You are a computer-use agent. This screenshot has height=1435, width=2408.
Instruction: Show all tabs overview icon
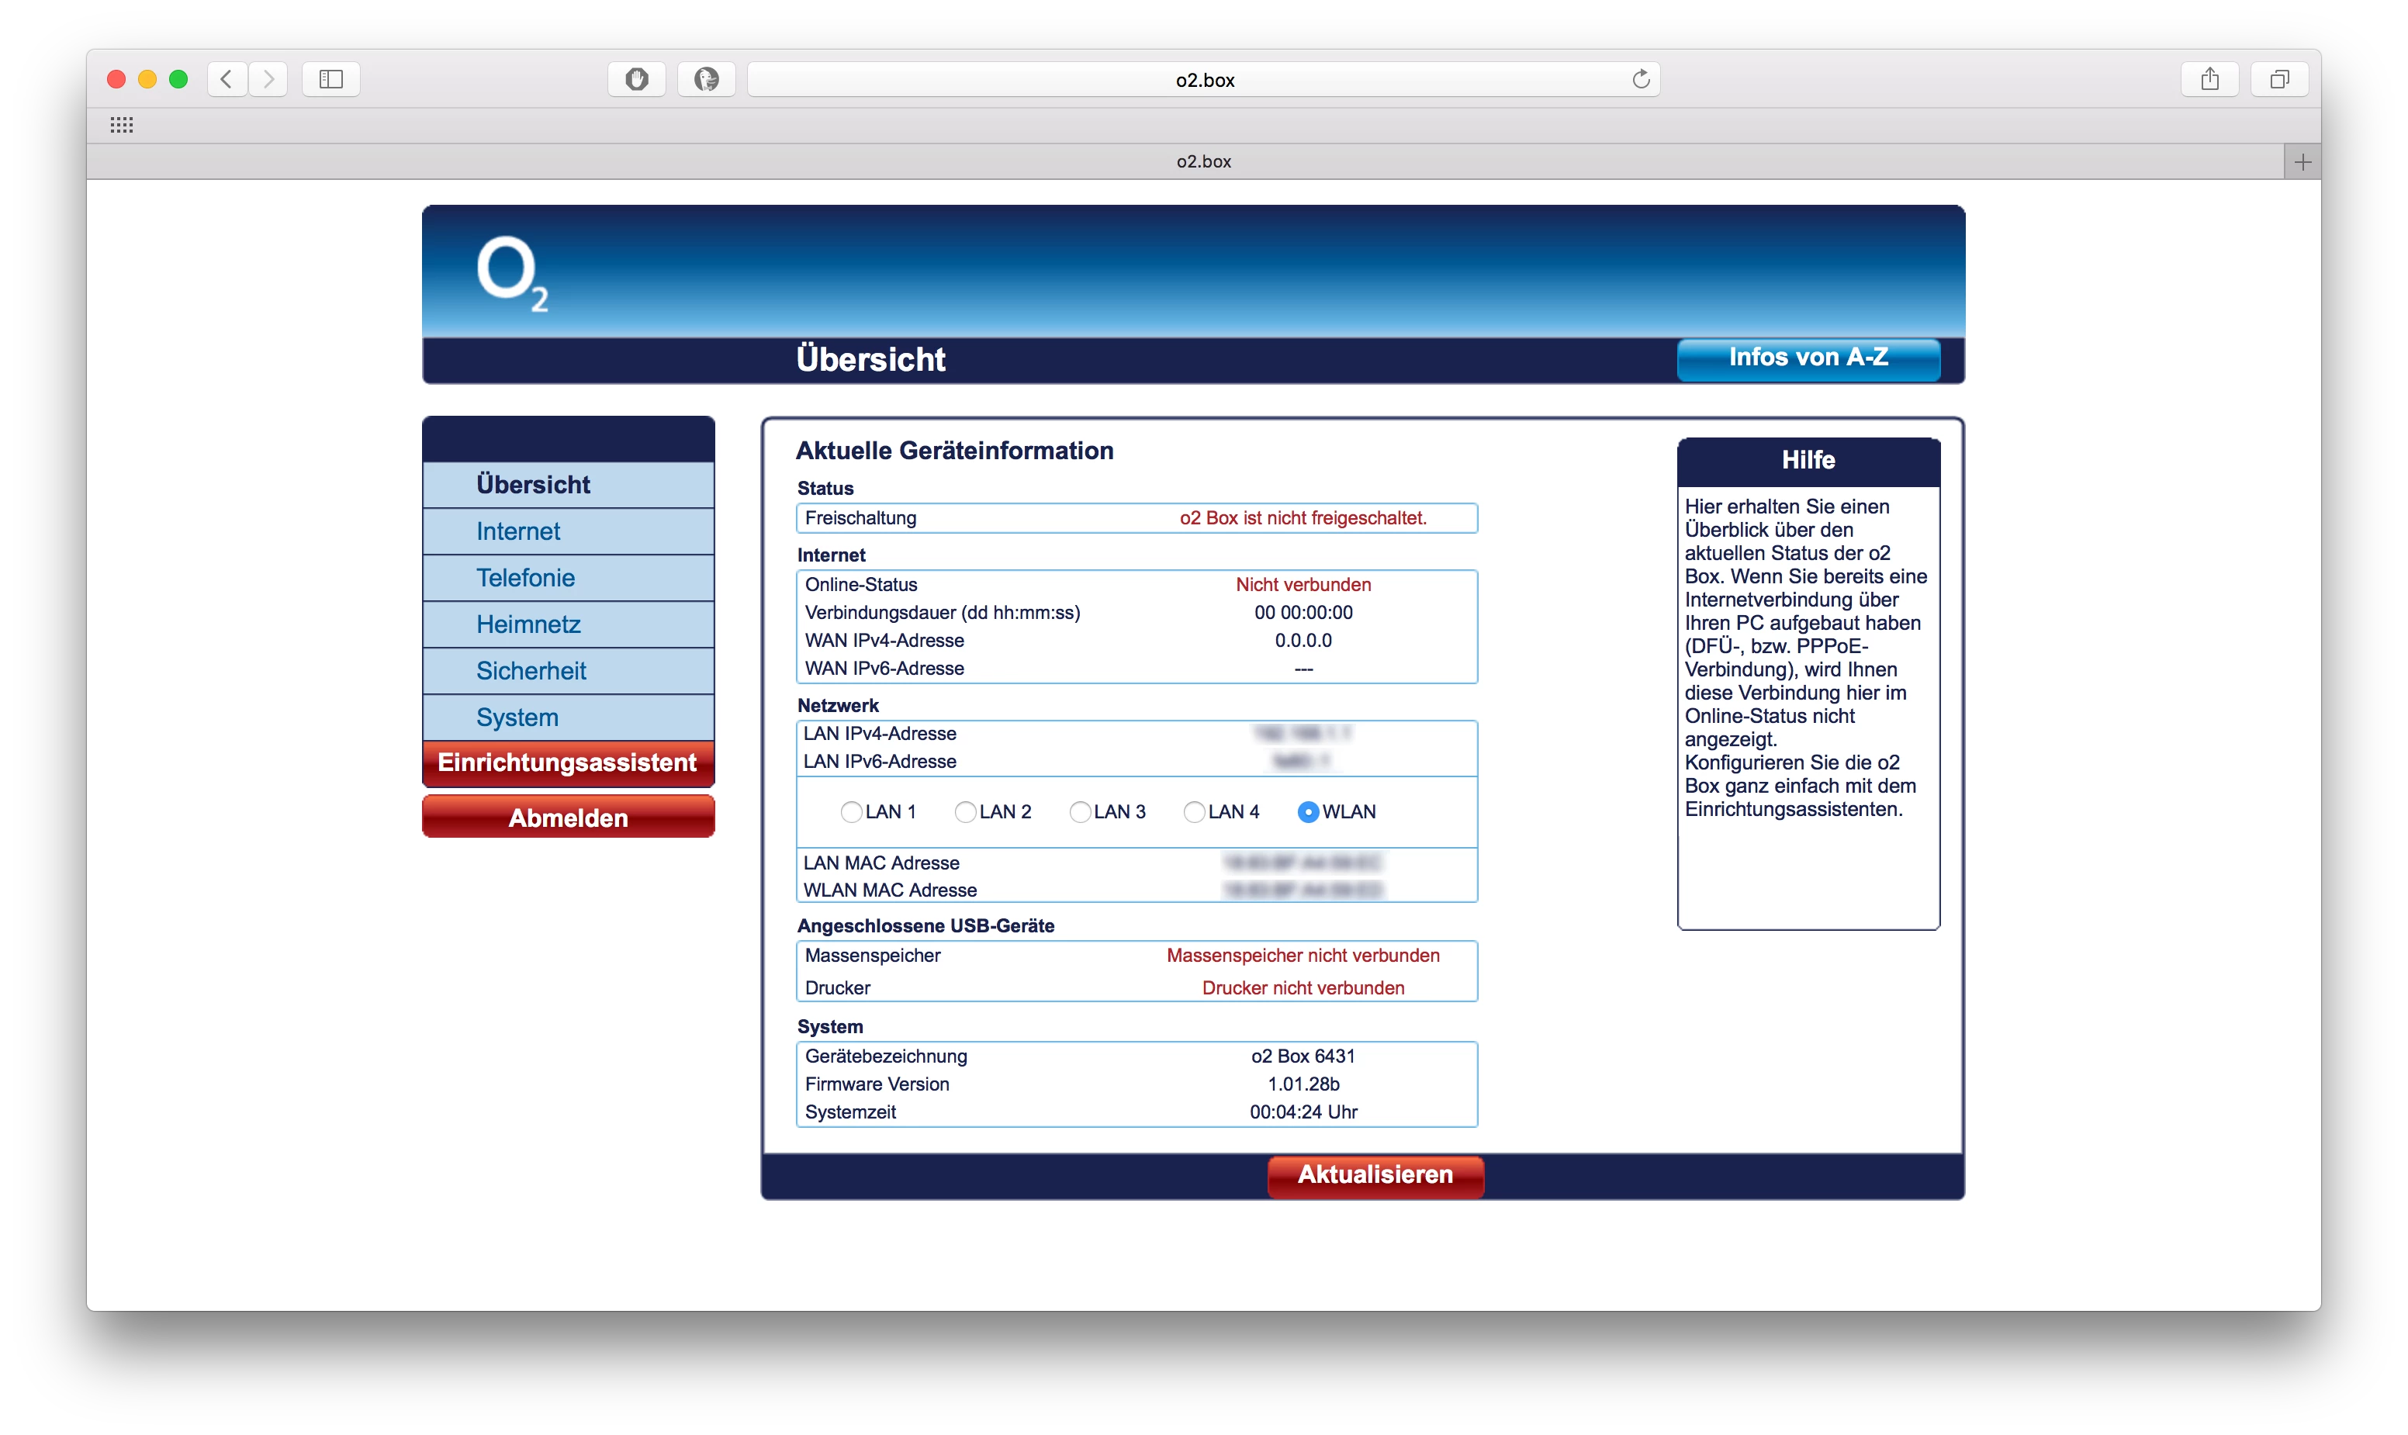tap(2279, 79)
